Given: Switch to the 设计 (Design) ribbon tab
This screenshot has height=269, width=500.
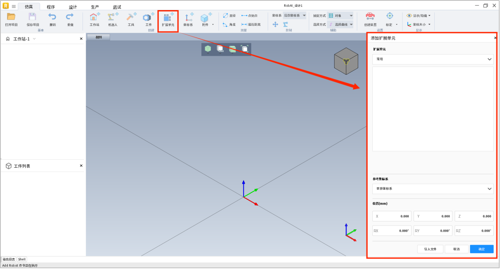Looking at the screenshot, I should (x=73, y=7).
